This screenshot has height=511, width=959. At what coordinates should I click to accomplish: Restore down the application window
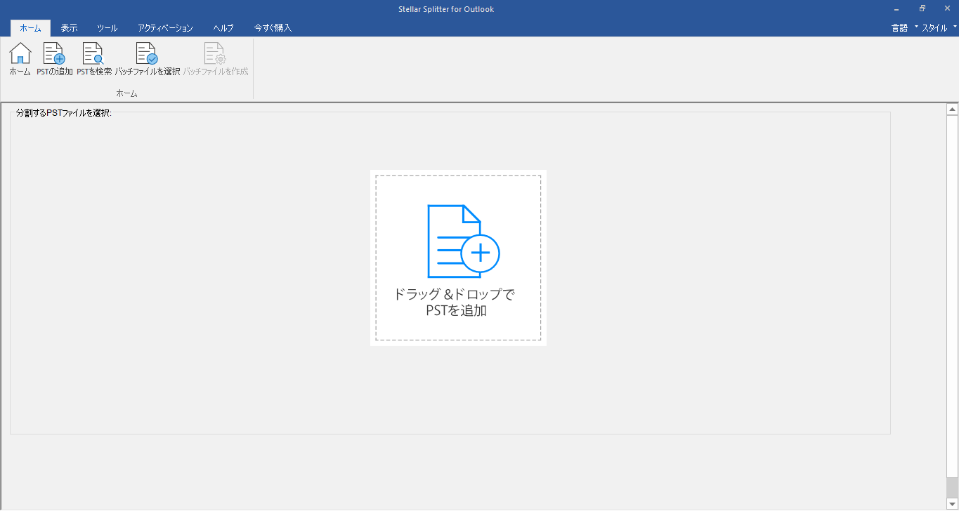pos(922,9)
